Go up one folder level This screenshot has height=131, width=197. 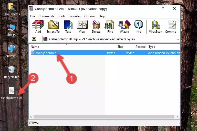[34, 39]
